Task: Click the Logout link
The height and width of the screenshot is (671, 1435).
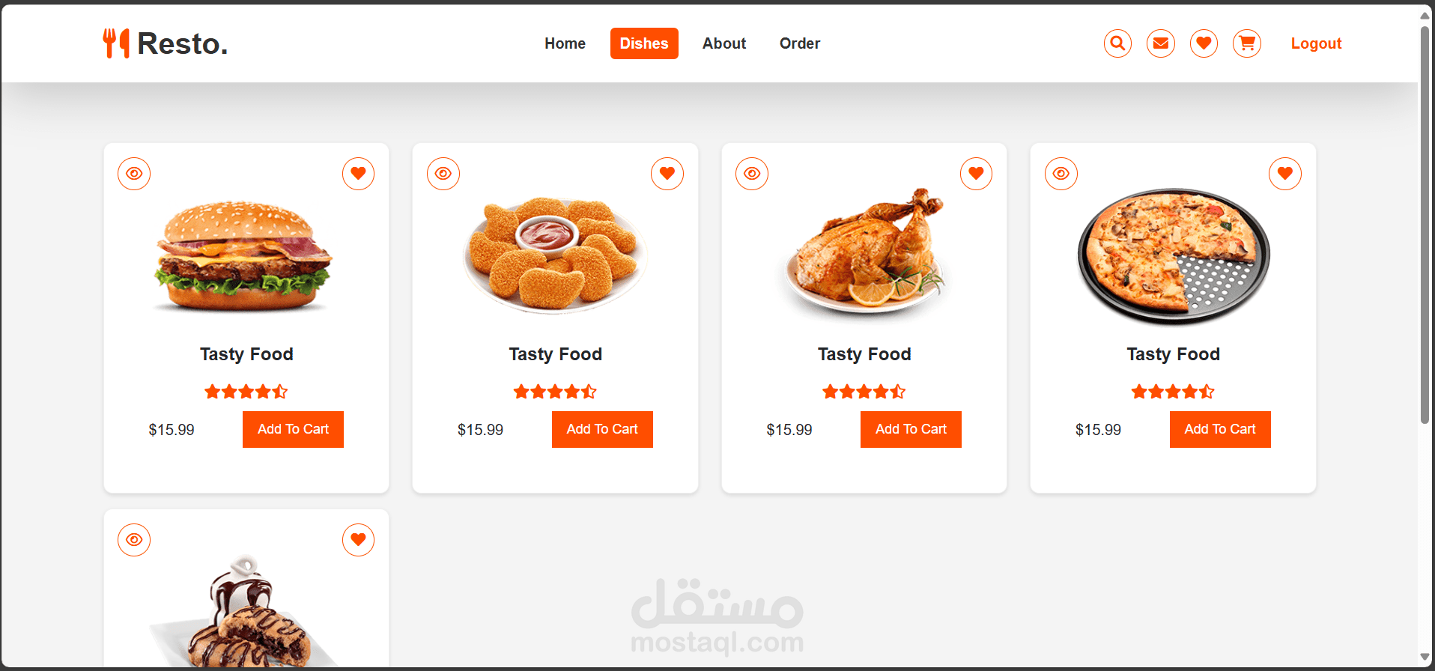Action: (1316, 43)
